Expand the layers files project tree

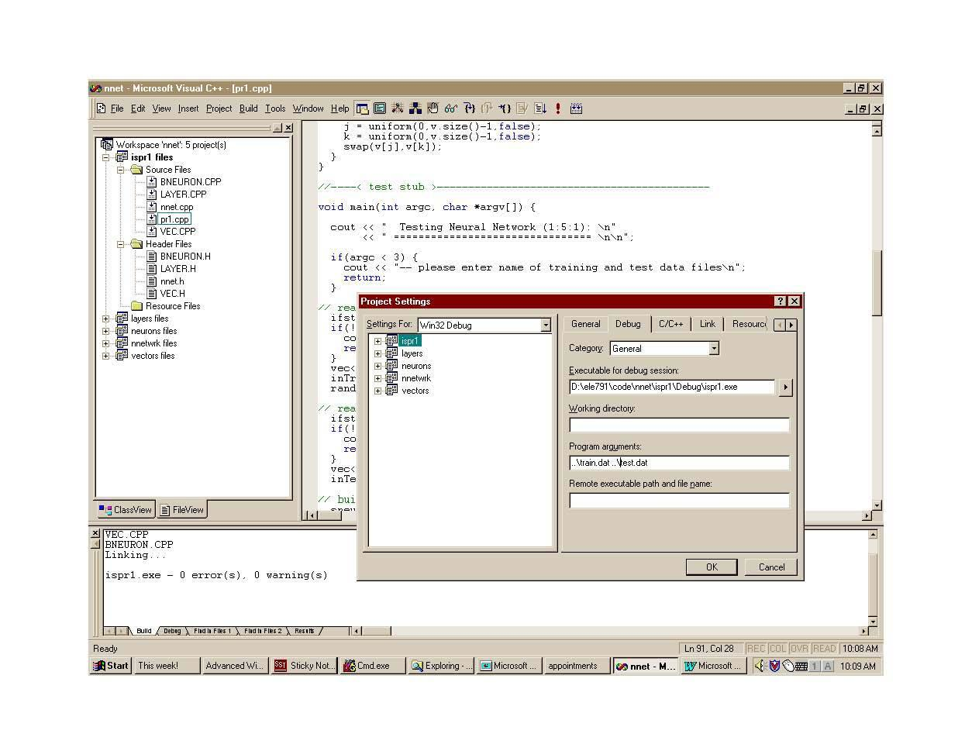pyautogui.click(x=106, y=319)
